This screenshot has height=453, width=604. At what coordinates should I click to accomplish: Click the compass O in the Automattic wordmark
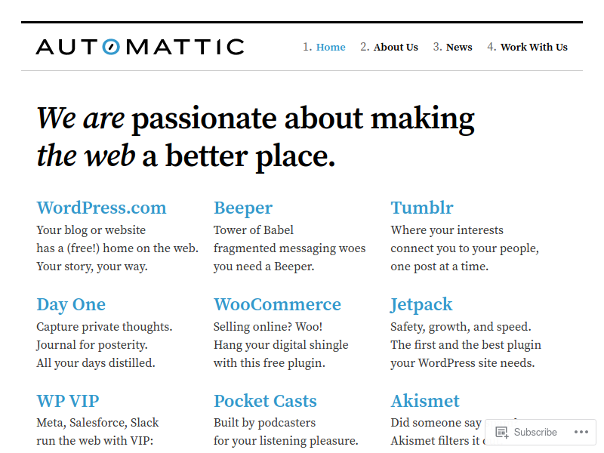click(111, 47)
